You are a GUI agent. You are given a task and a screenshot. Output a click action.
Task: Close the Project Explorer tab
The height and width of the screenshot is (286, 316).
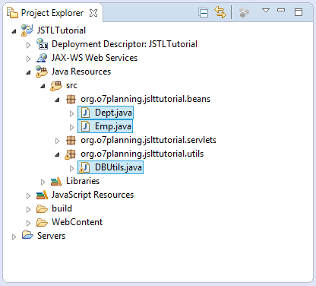point(93,13)
